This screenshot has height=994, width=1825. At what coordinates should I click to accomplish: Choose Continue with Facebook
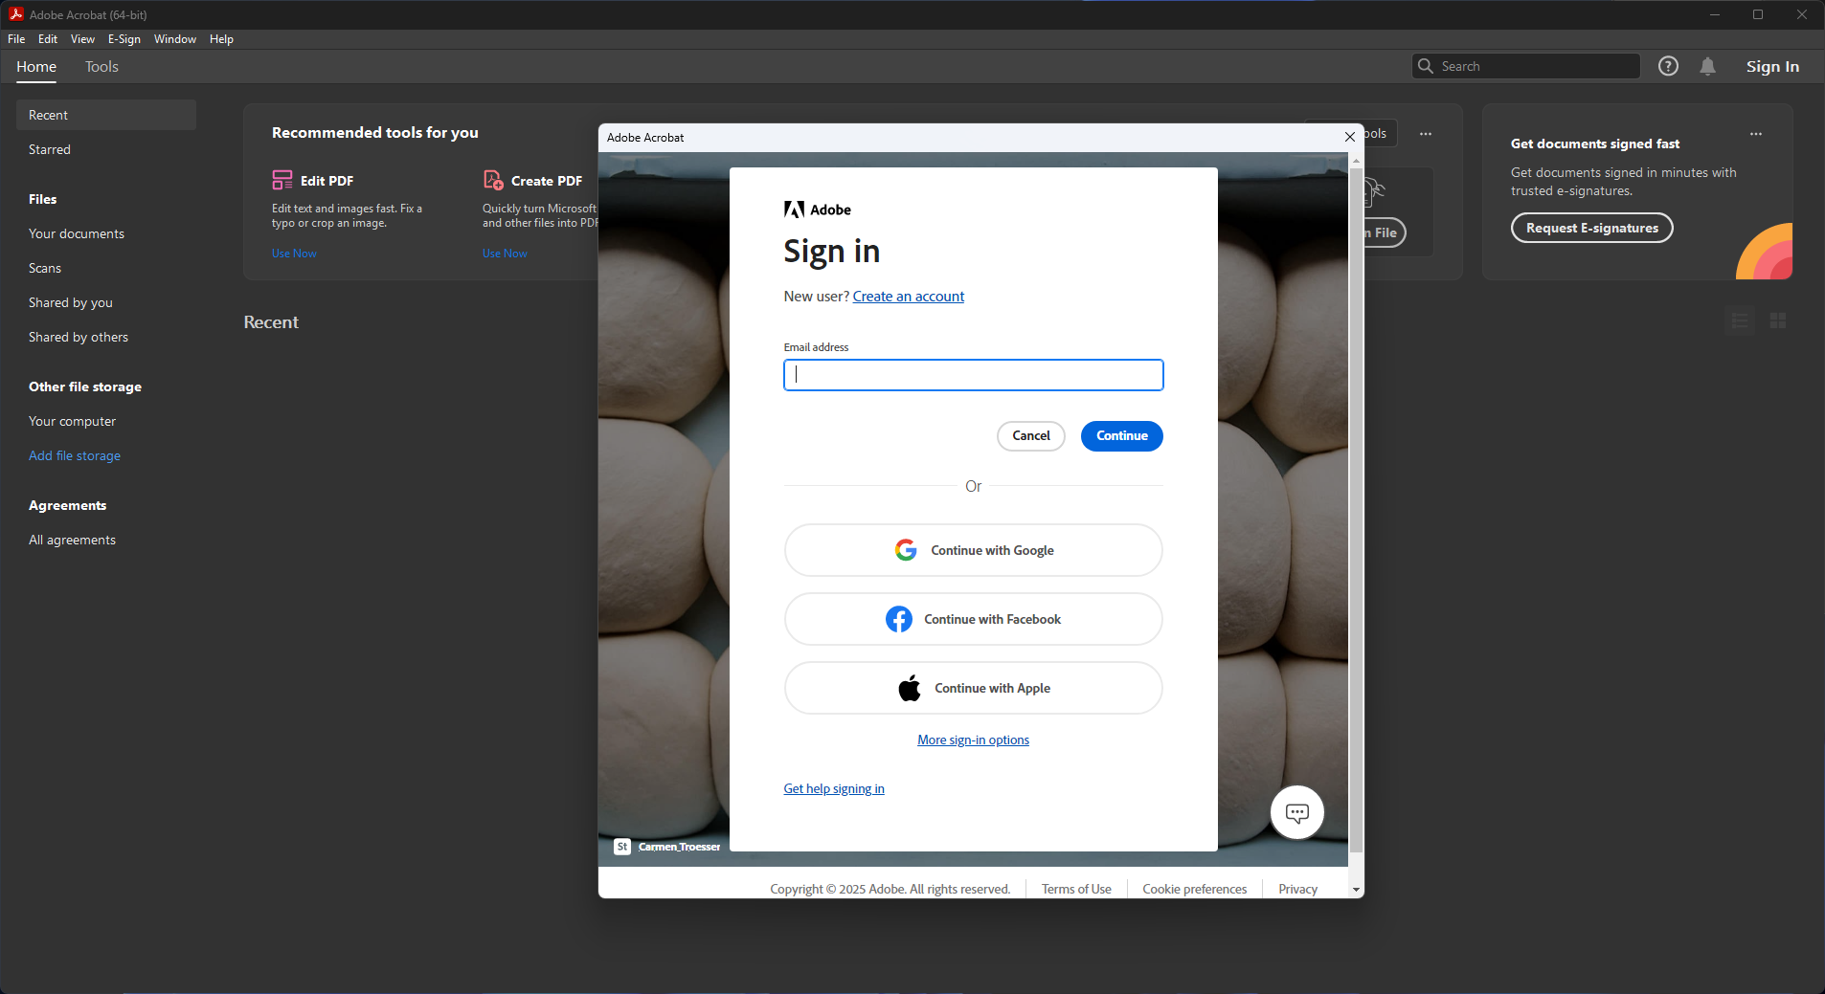coord(974,619)
